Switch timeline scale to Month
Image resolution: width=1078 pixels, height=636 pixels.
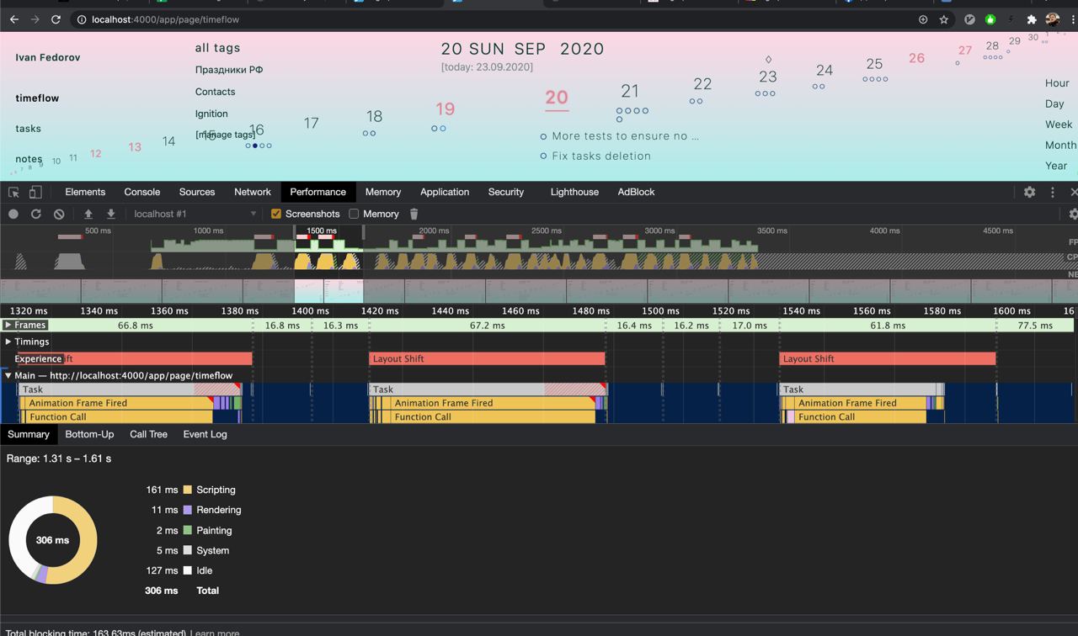(1061, 146)
